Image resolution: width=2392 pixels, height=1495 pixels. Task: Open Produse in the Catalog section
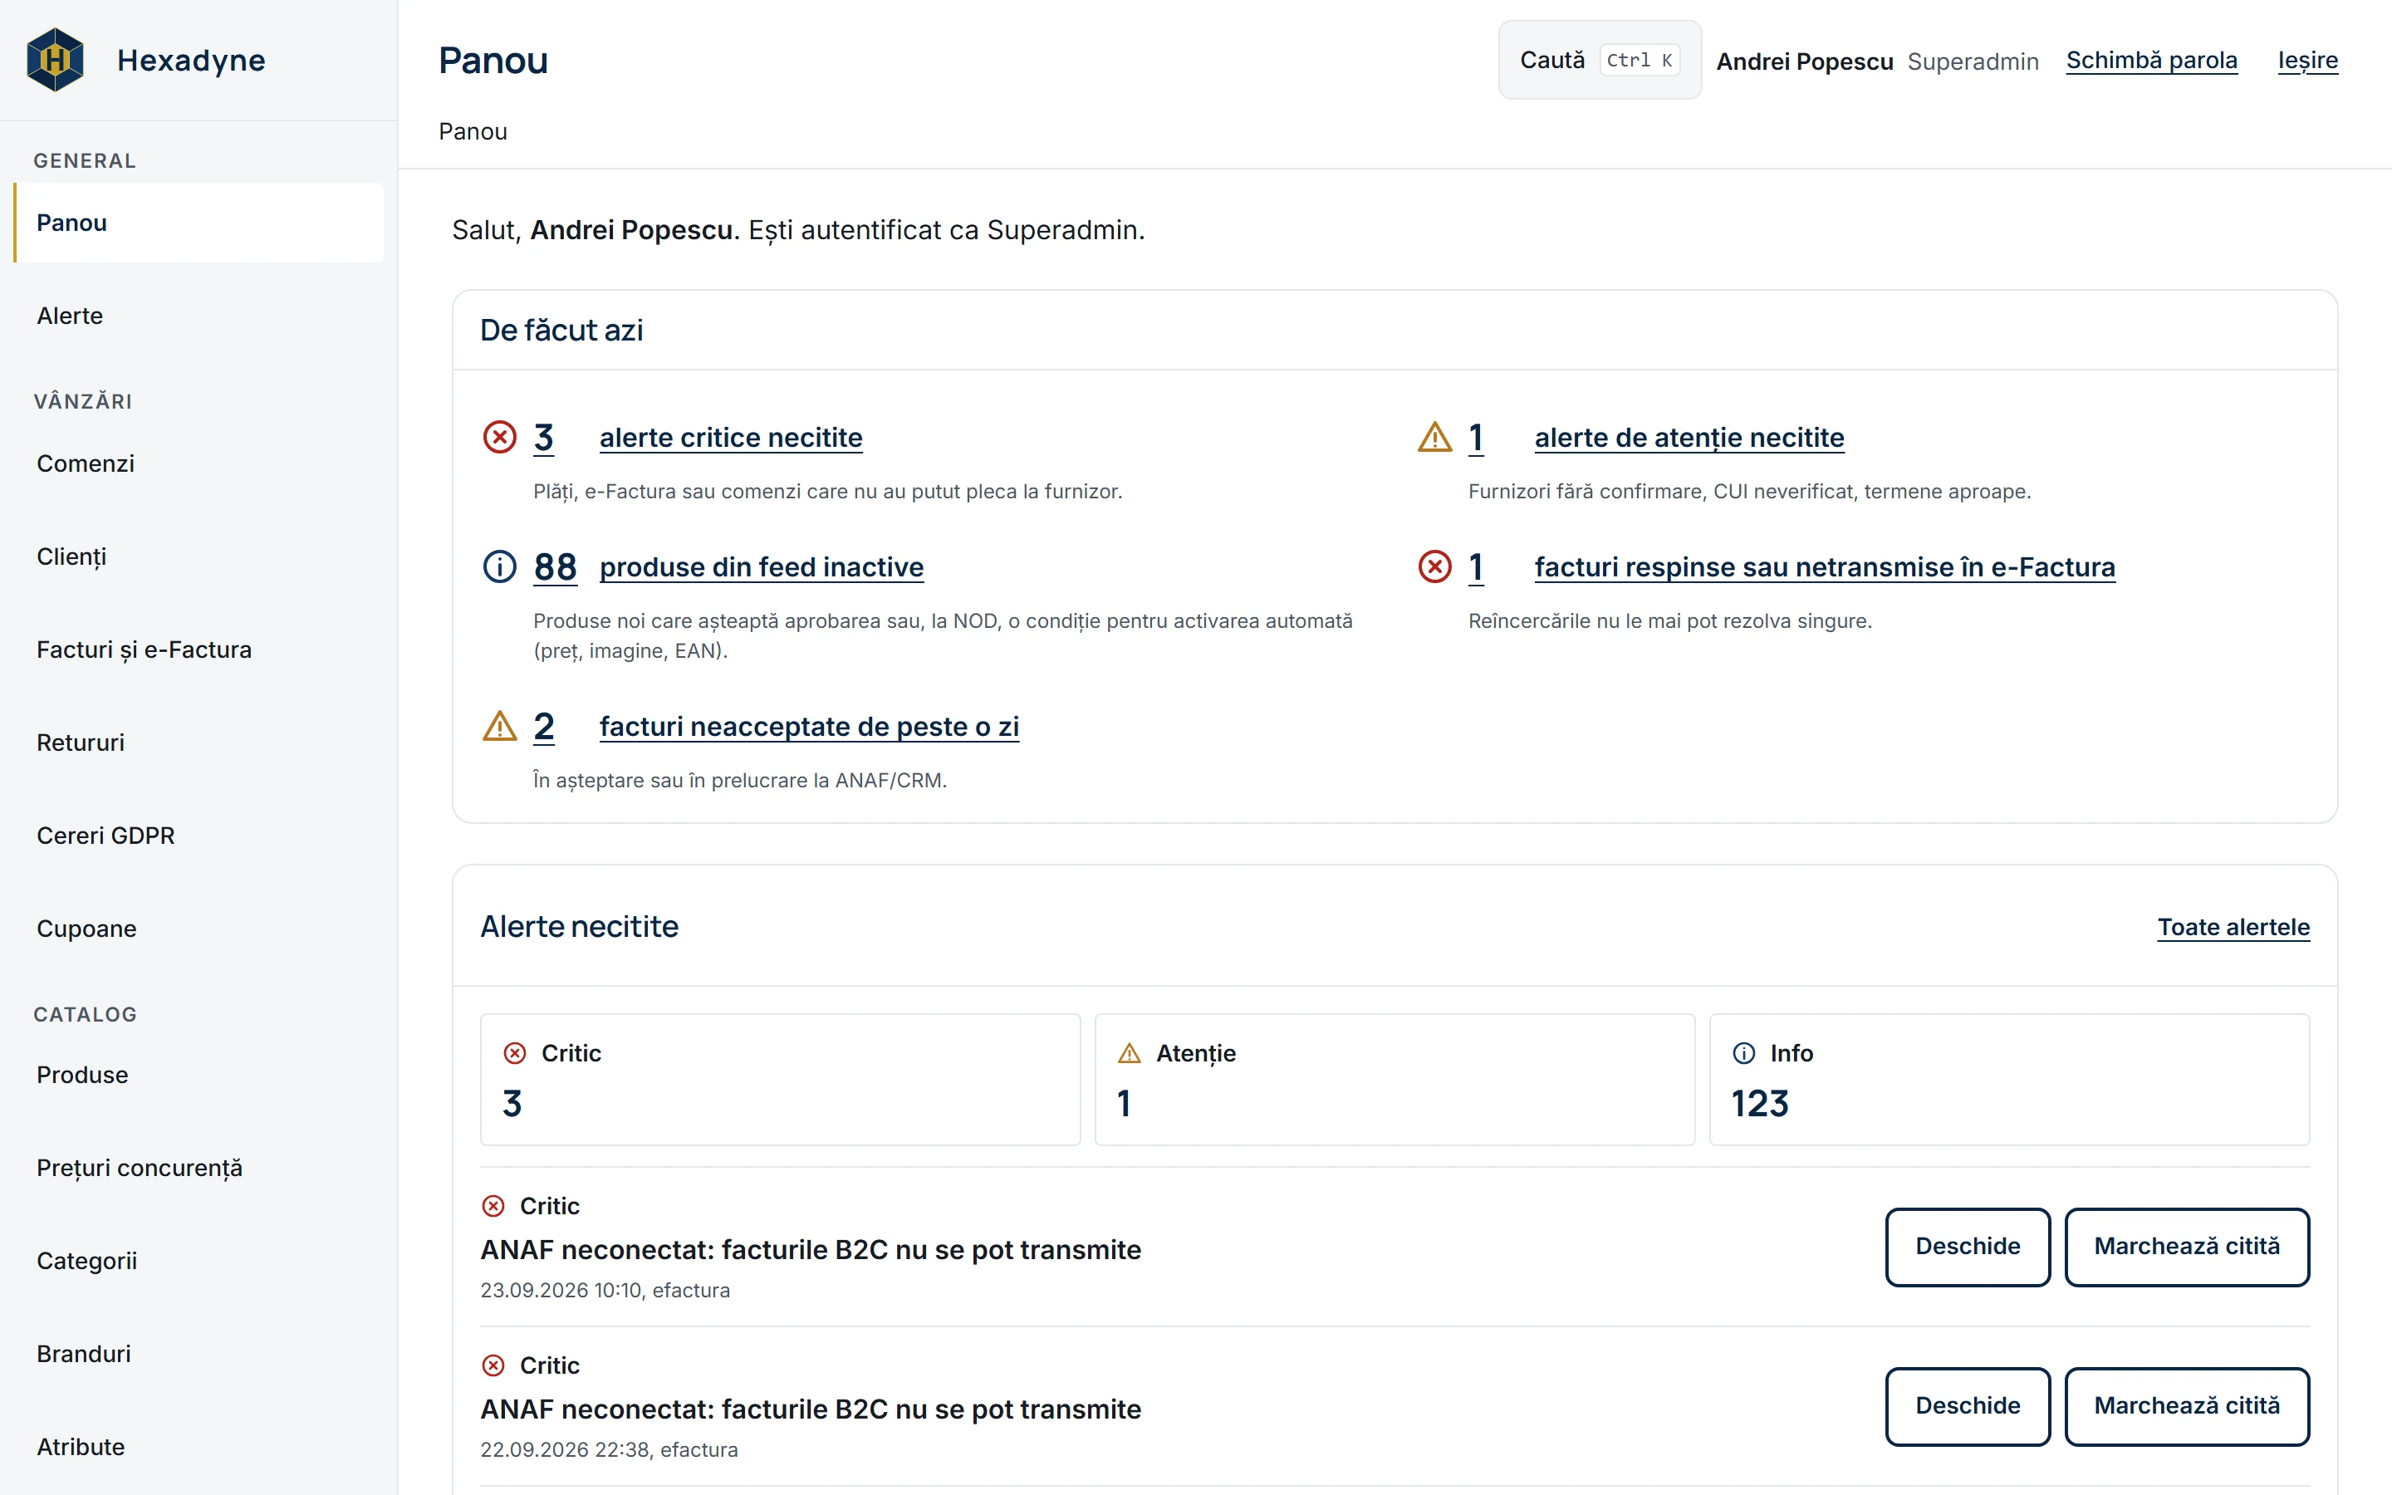click(x=199, y=1075)
